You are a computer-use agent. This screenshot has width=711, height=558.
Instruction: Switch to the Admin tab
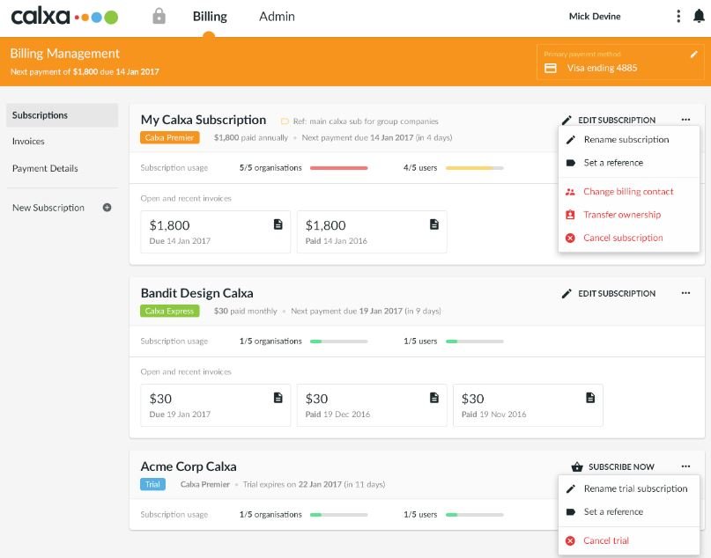click(x=277, y=17)
